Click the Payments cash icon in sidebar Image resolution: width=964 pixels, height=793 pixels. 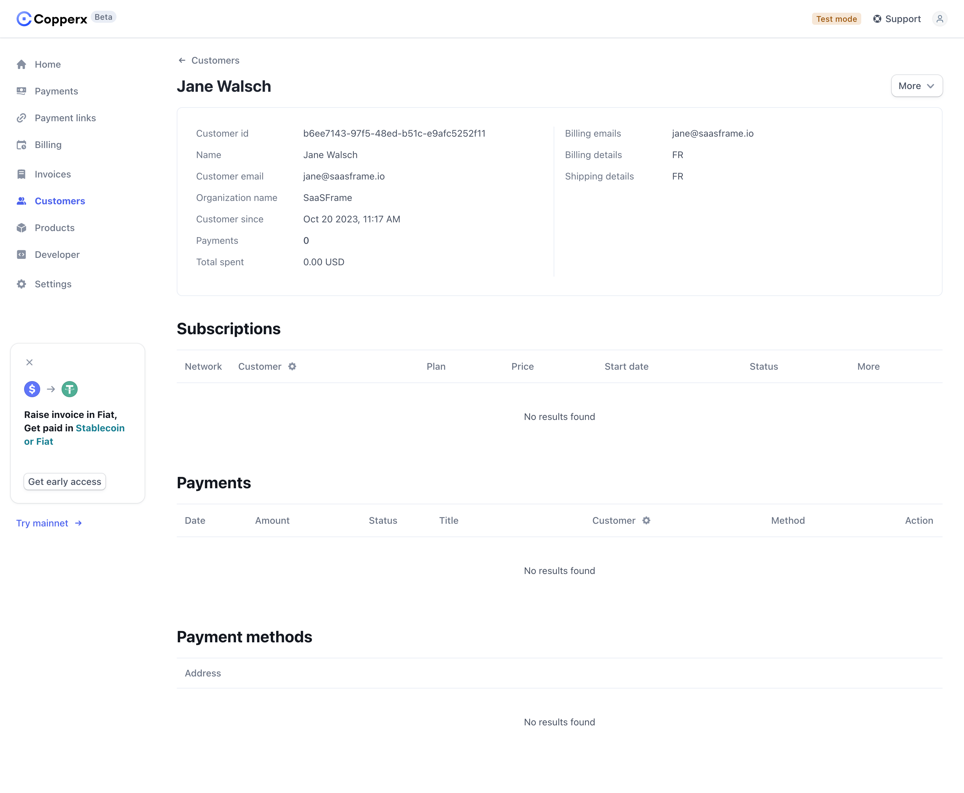[21, 91]
